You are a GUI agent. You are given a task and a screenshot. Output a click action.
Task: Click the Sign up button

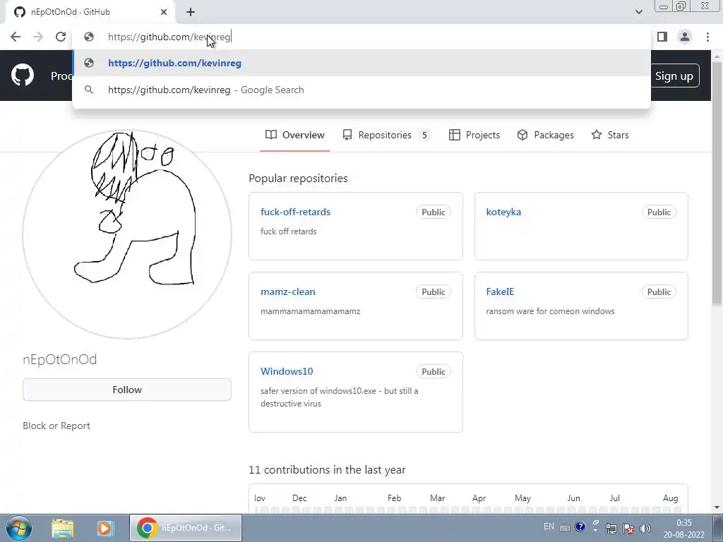tap(674, 76)
